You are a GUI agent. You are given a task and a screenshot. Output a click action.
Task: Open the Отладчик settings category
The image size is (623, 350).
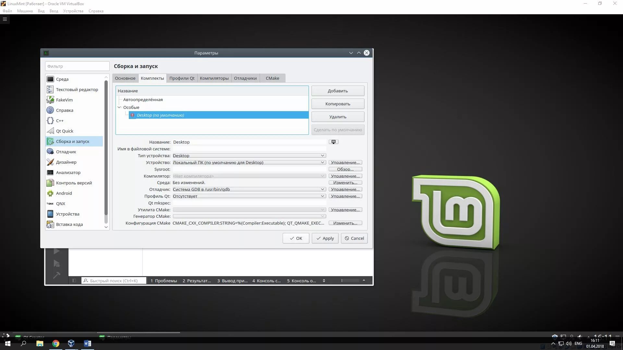click(x=74, y=152)
